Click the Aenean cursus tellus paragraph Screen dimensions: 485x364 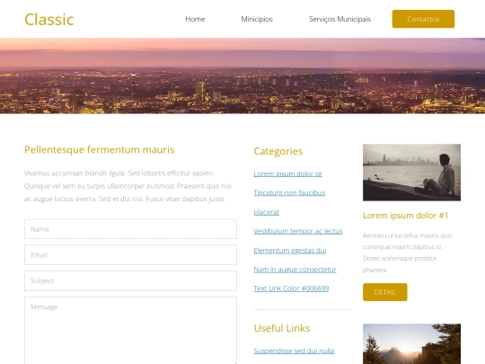coord(408,253)
